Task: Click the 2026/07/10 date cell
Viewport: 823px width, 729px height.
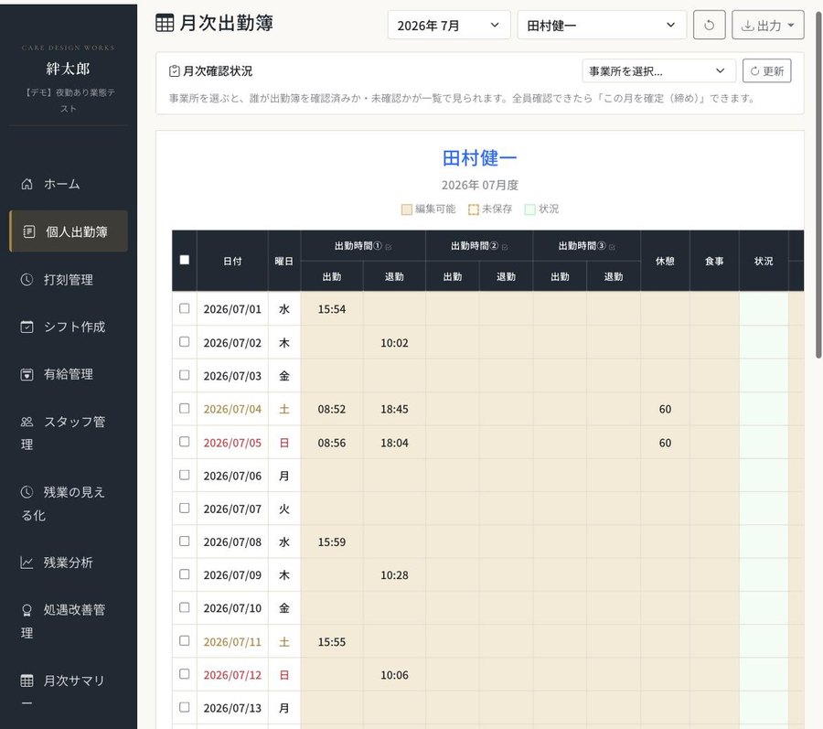Action: (x=232, y=607)
